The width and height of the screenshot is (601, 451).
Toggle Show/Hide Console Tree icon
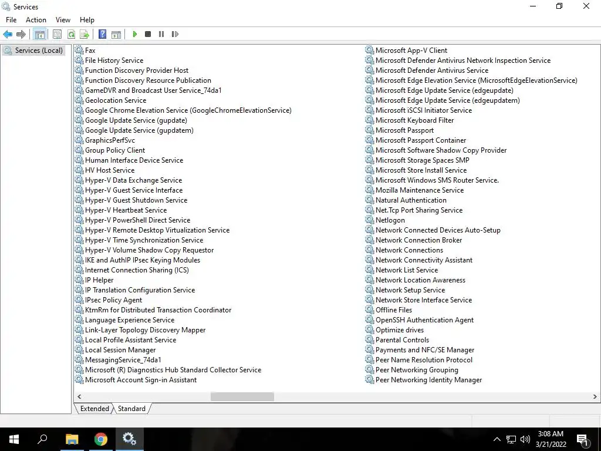click(x=39, y=34)
